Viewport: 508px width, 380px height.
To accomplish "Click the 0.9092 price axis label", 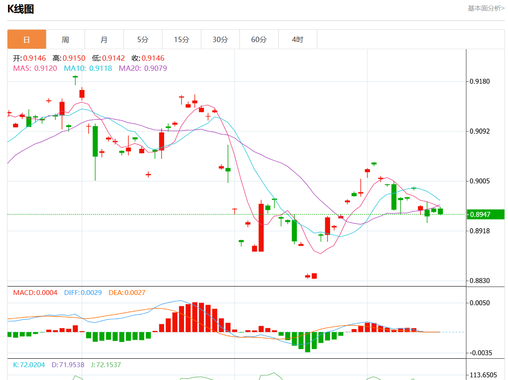I will 480,131.
